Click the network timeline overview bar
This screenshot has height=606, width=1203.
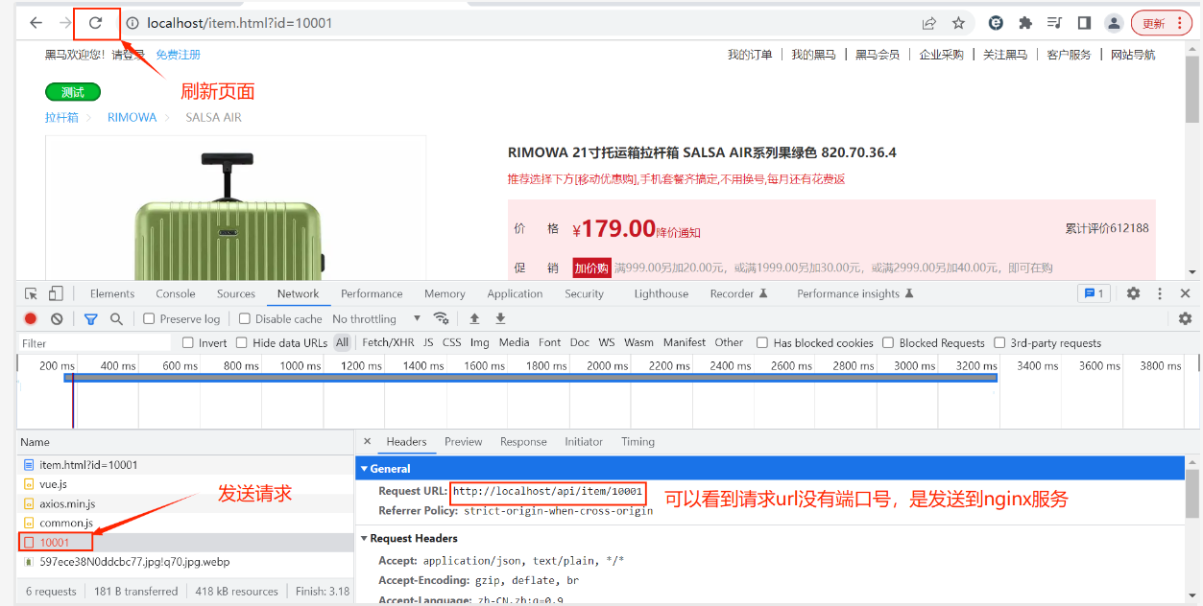(530, 378)
